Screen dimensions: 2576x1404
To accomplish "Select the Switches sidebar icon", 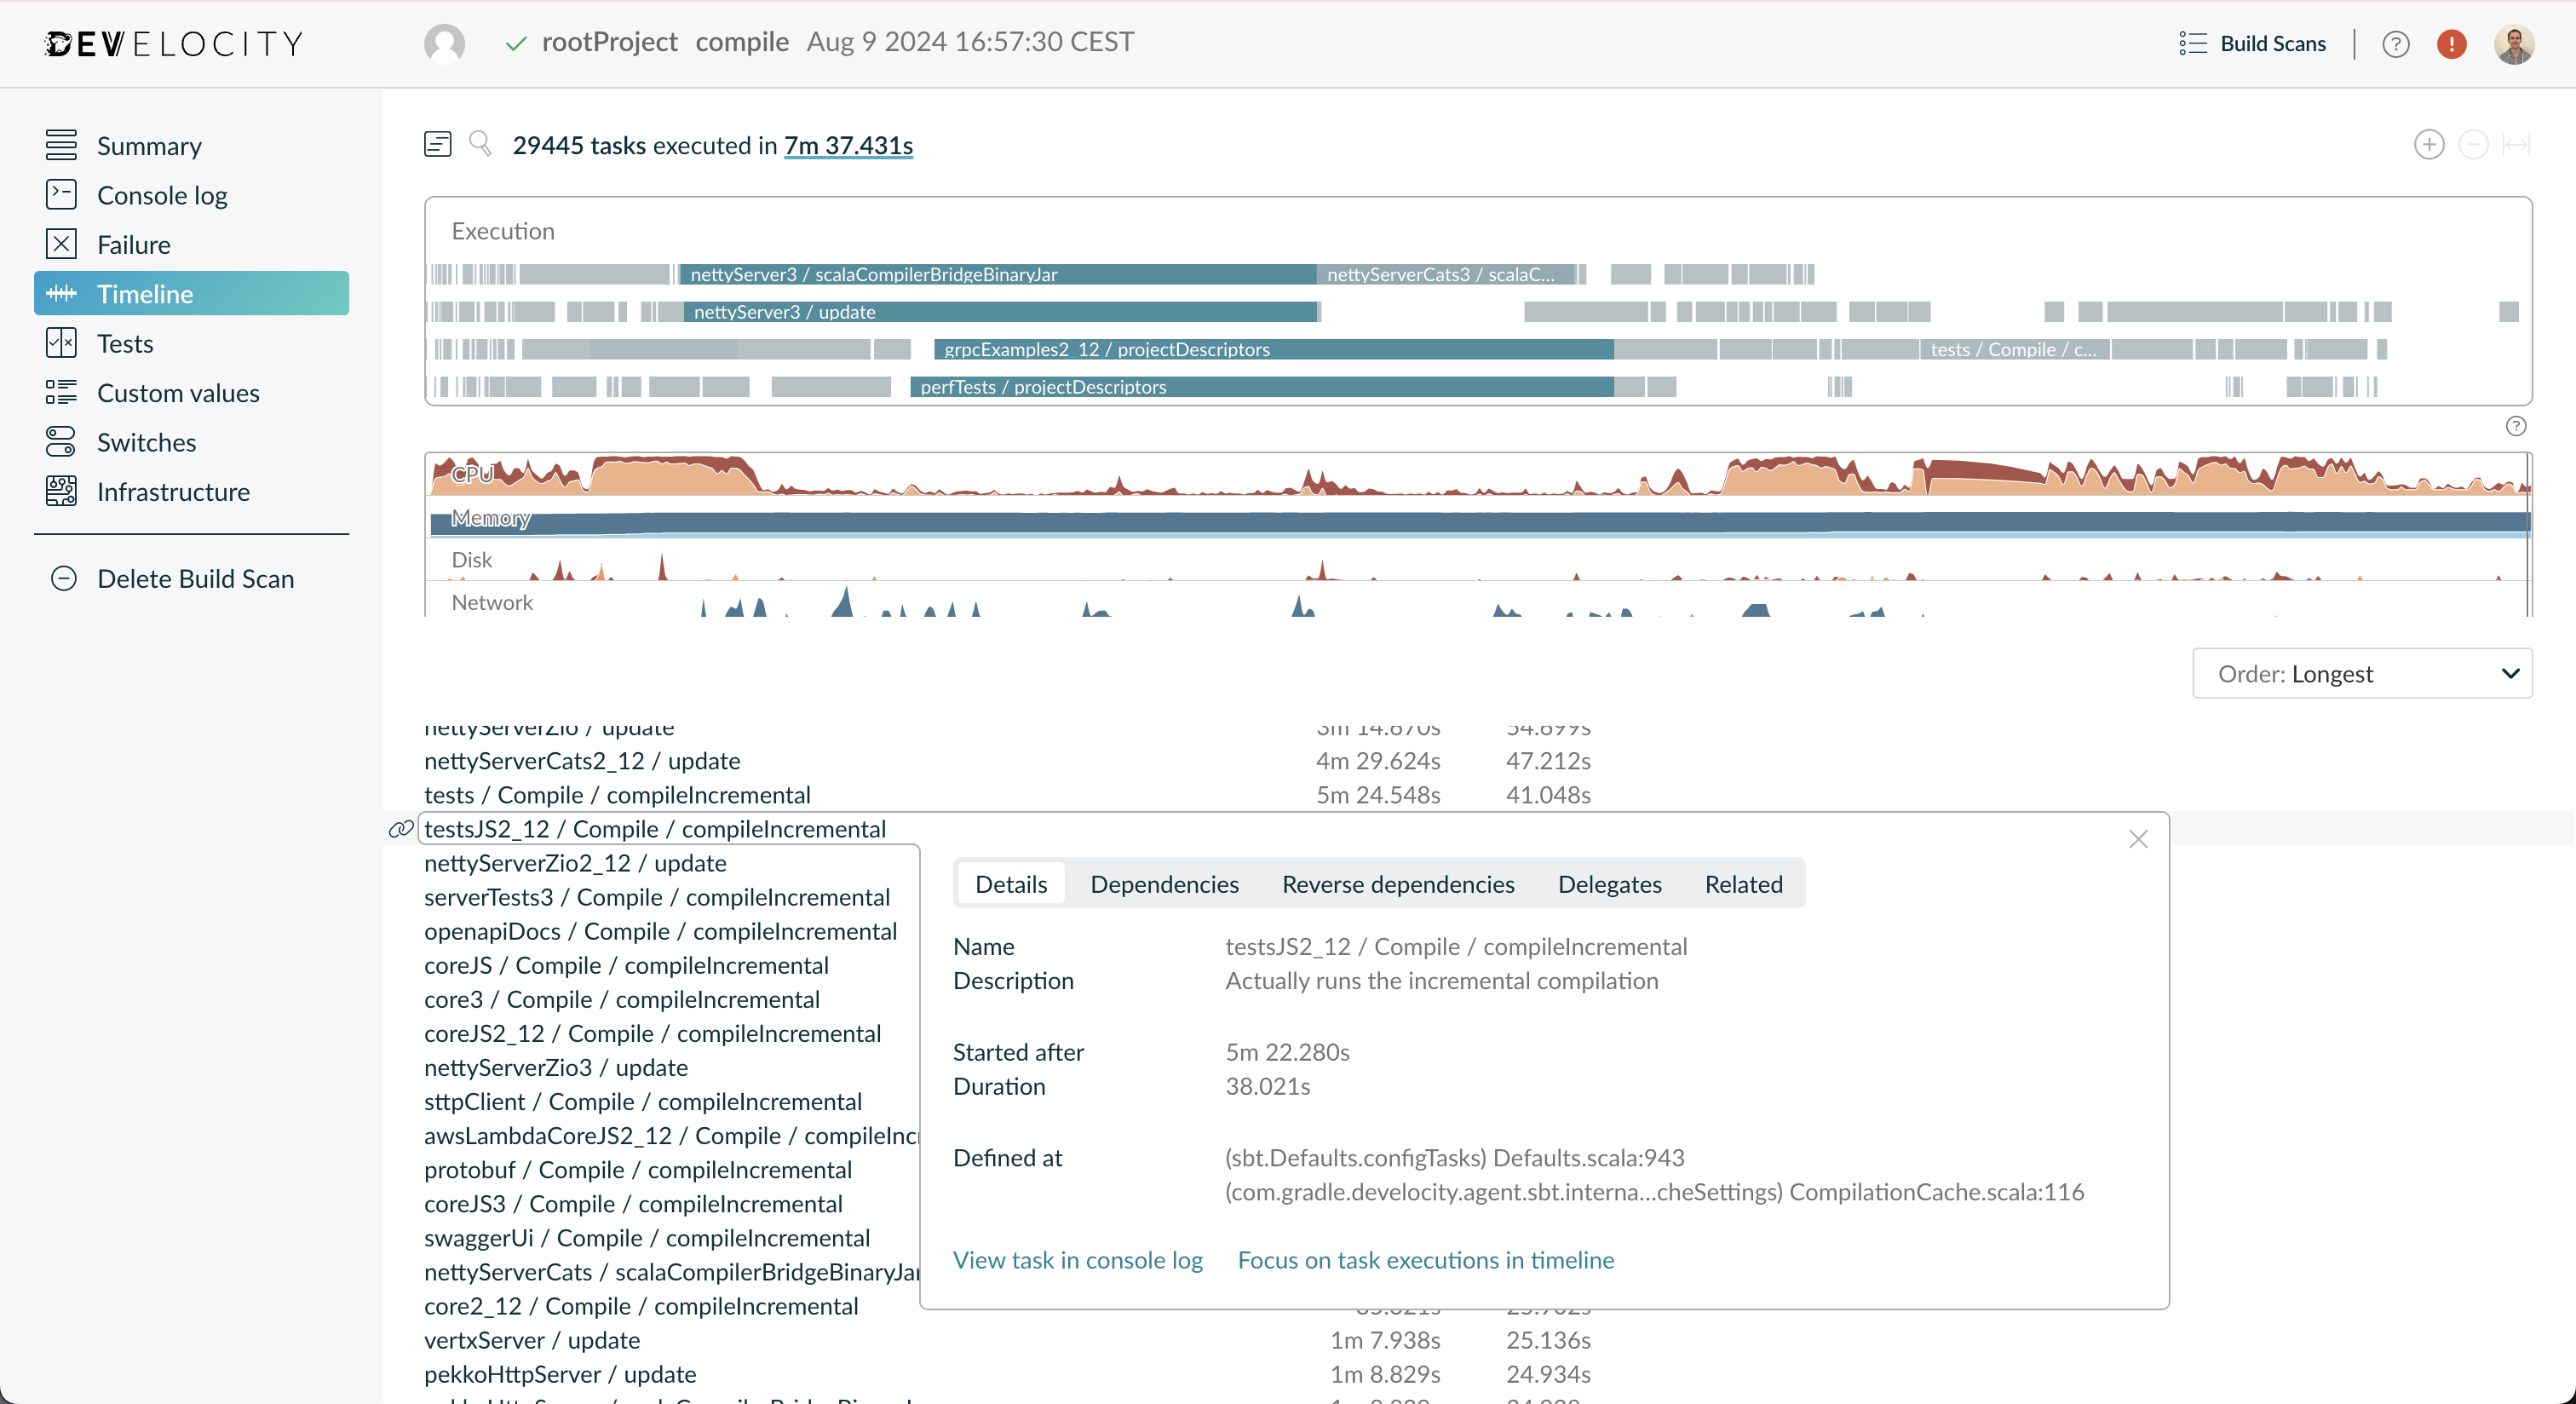I will click(x=61, y=441).
